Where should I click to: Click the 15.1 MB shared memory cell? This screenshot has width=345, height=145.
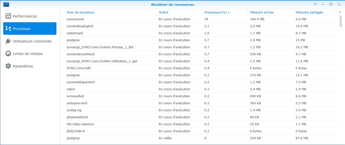click(x=302, y=75)
